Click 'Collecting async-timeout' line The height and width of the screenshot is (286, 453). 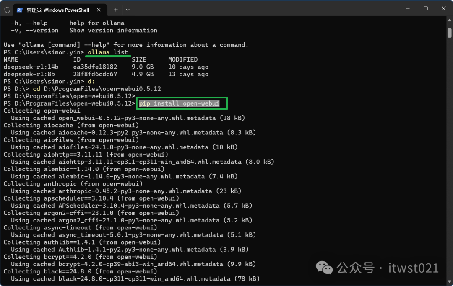coord(80,228)
